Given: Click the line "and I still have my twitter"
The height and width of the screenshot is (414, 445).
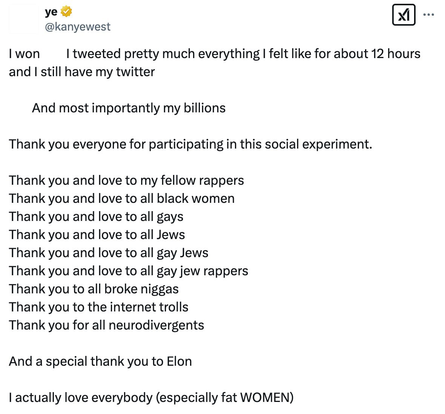Looking at the screenshot, I should (82, 72).
